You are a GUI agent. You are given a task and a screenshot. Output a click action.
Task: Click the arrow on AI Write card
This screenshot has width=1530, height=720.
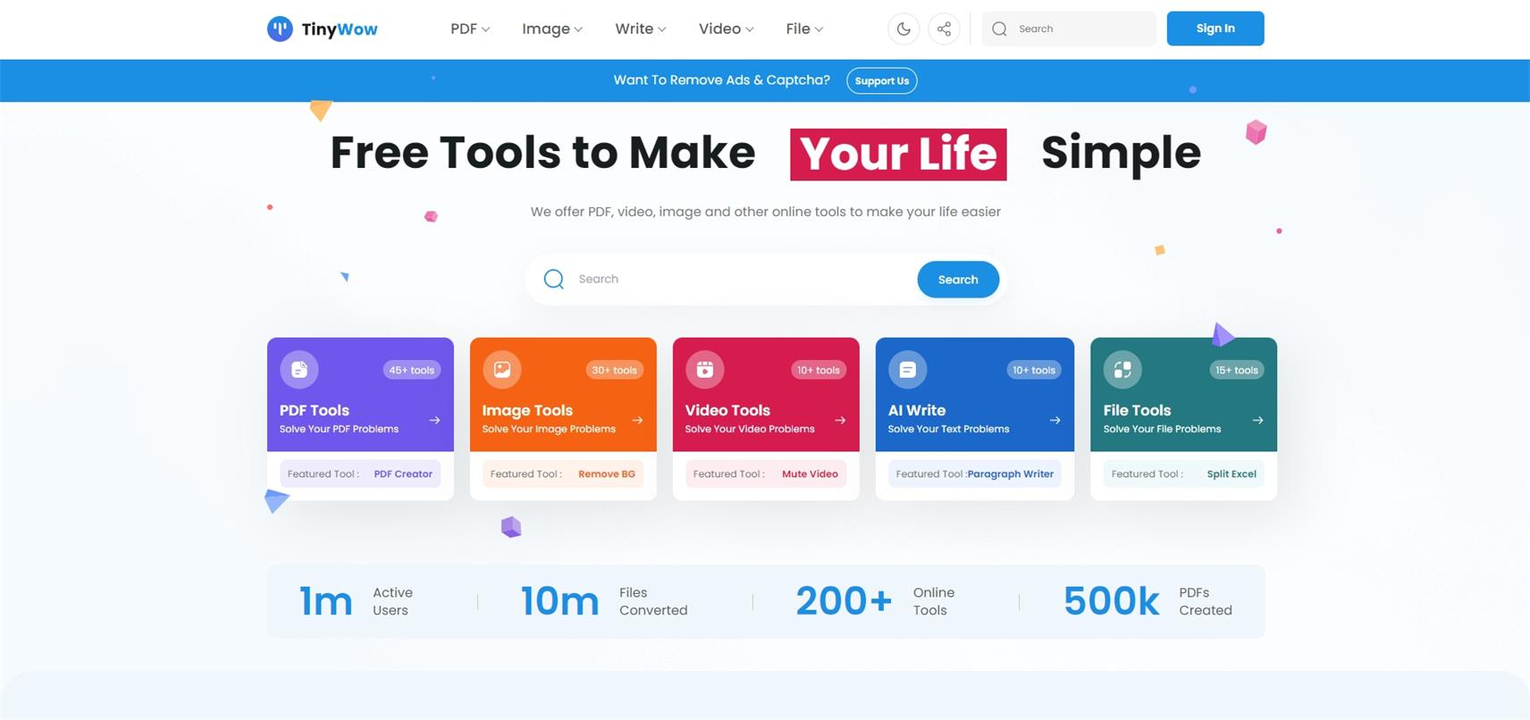point(1055,420)
